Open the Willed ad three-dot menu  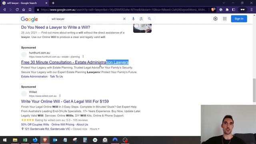pyautogui.click(x=60, y=96)
